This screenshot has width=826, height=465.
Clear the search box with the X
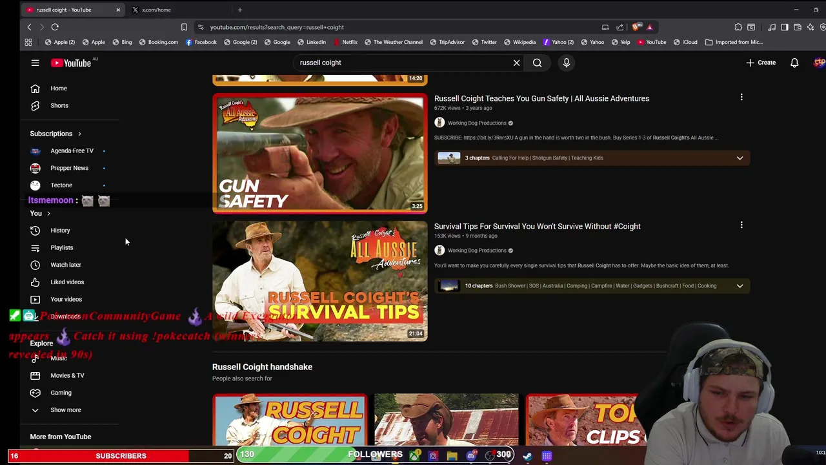(x=516, y=63)
